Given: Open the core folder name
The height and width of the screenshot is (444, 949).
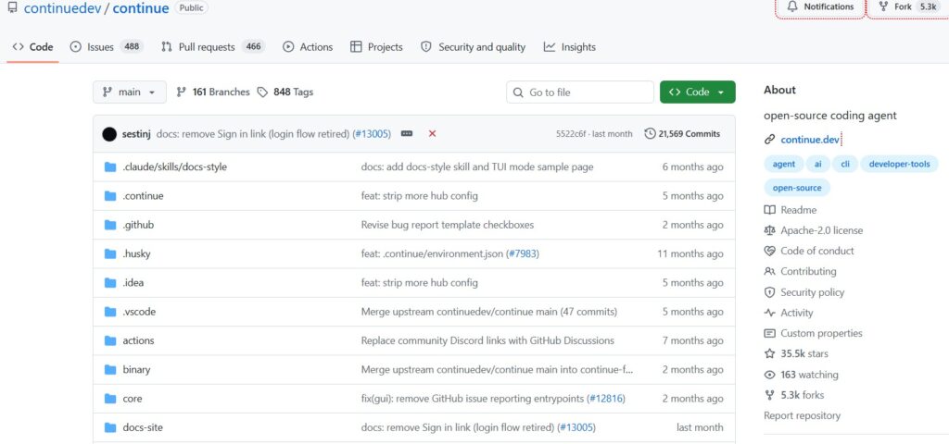Looking at the screenshot, I should [133, 399].
